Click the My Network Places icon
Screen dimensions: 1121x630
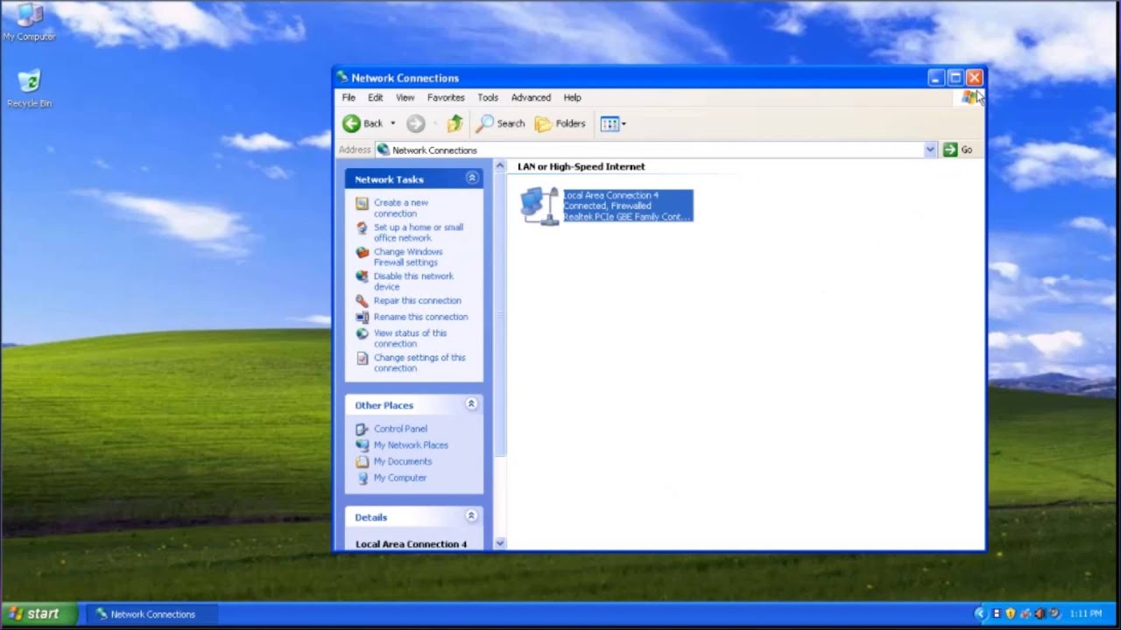(x=362, y=444)
